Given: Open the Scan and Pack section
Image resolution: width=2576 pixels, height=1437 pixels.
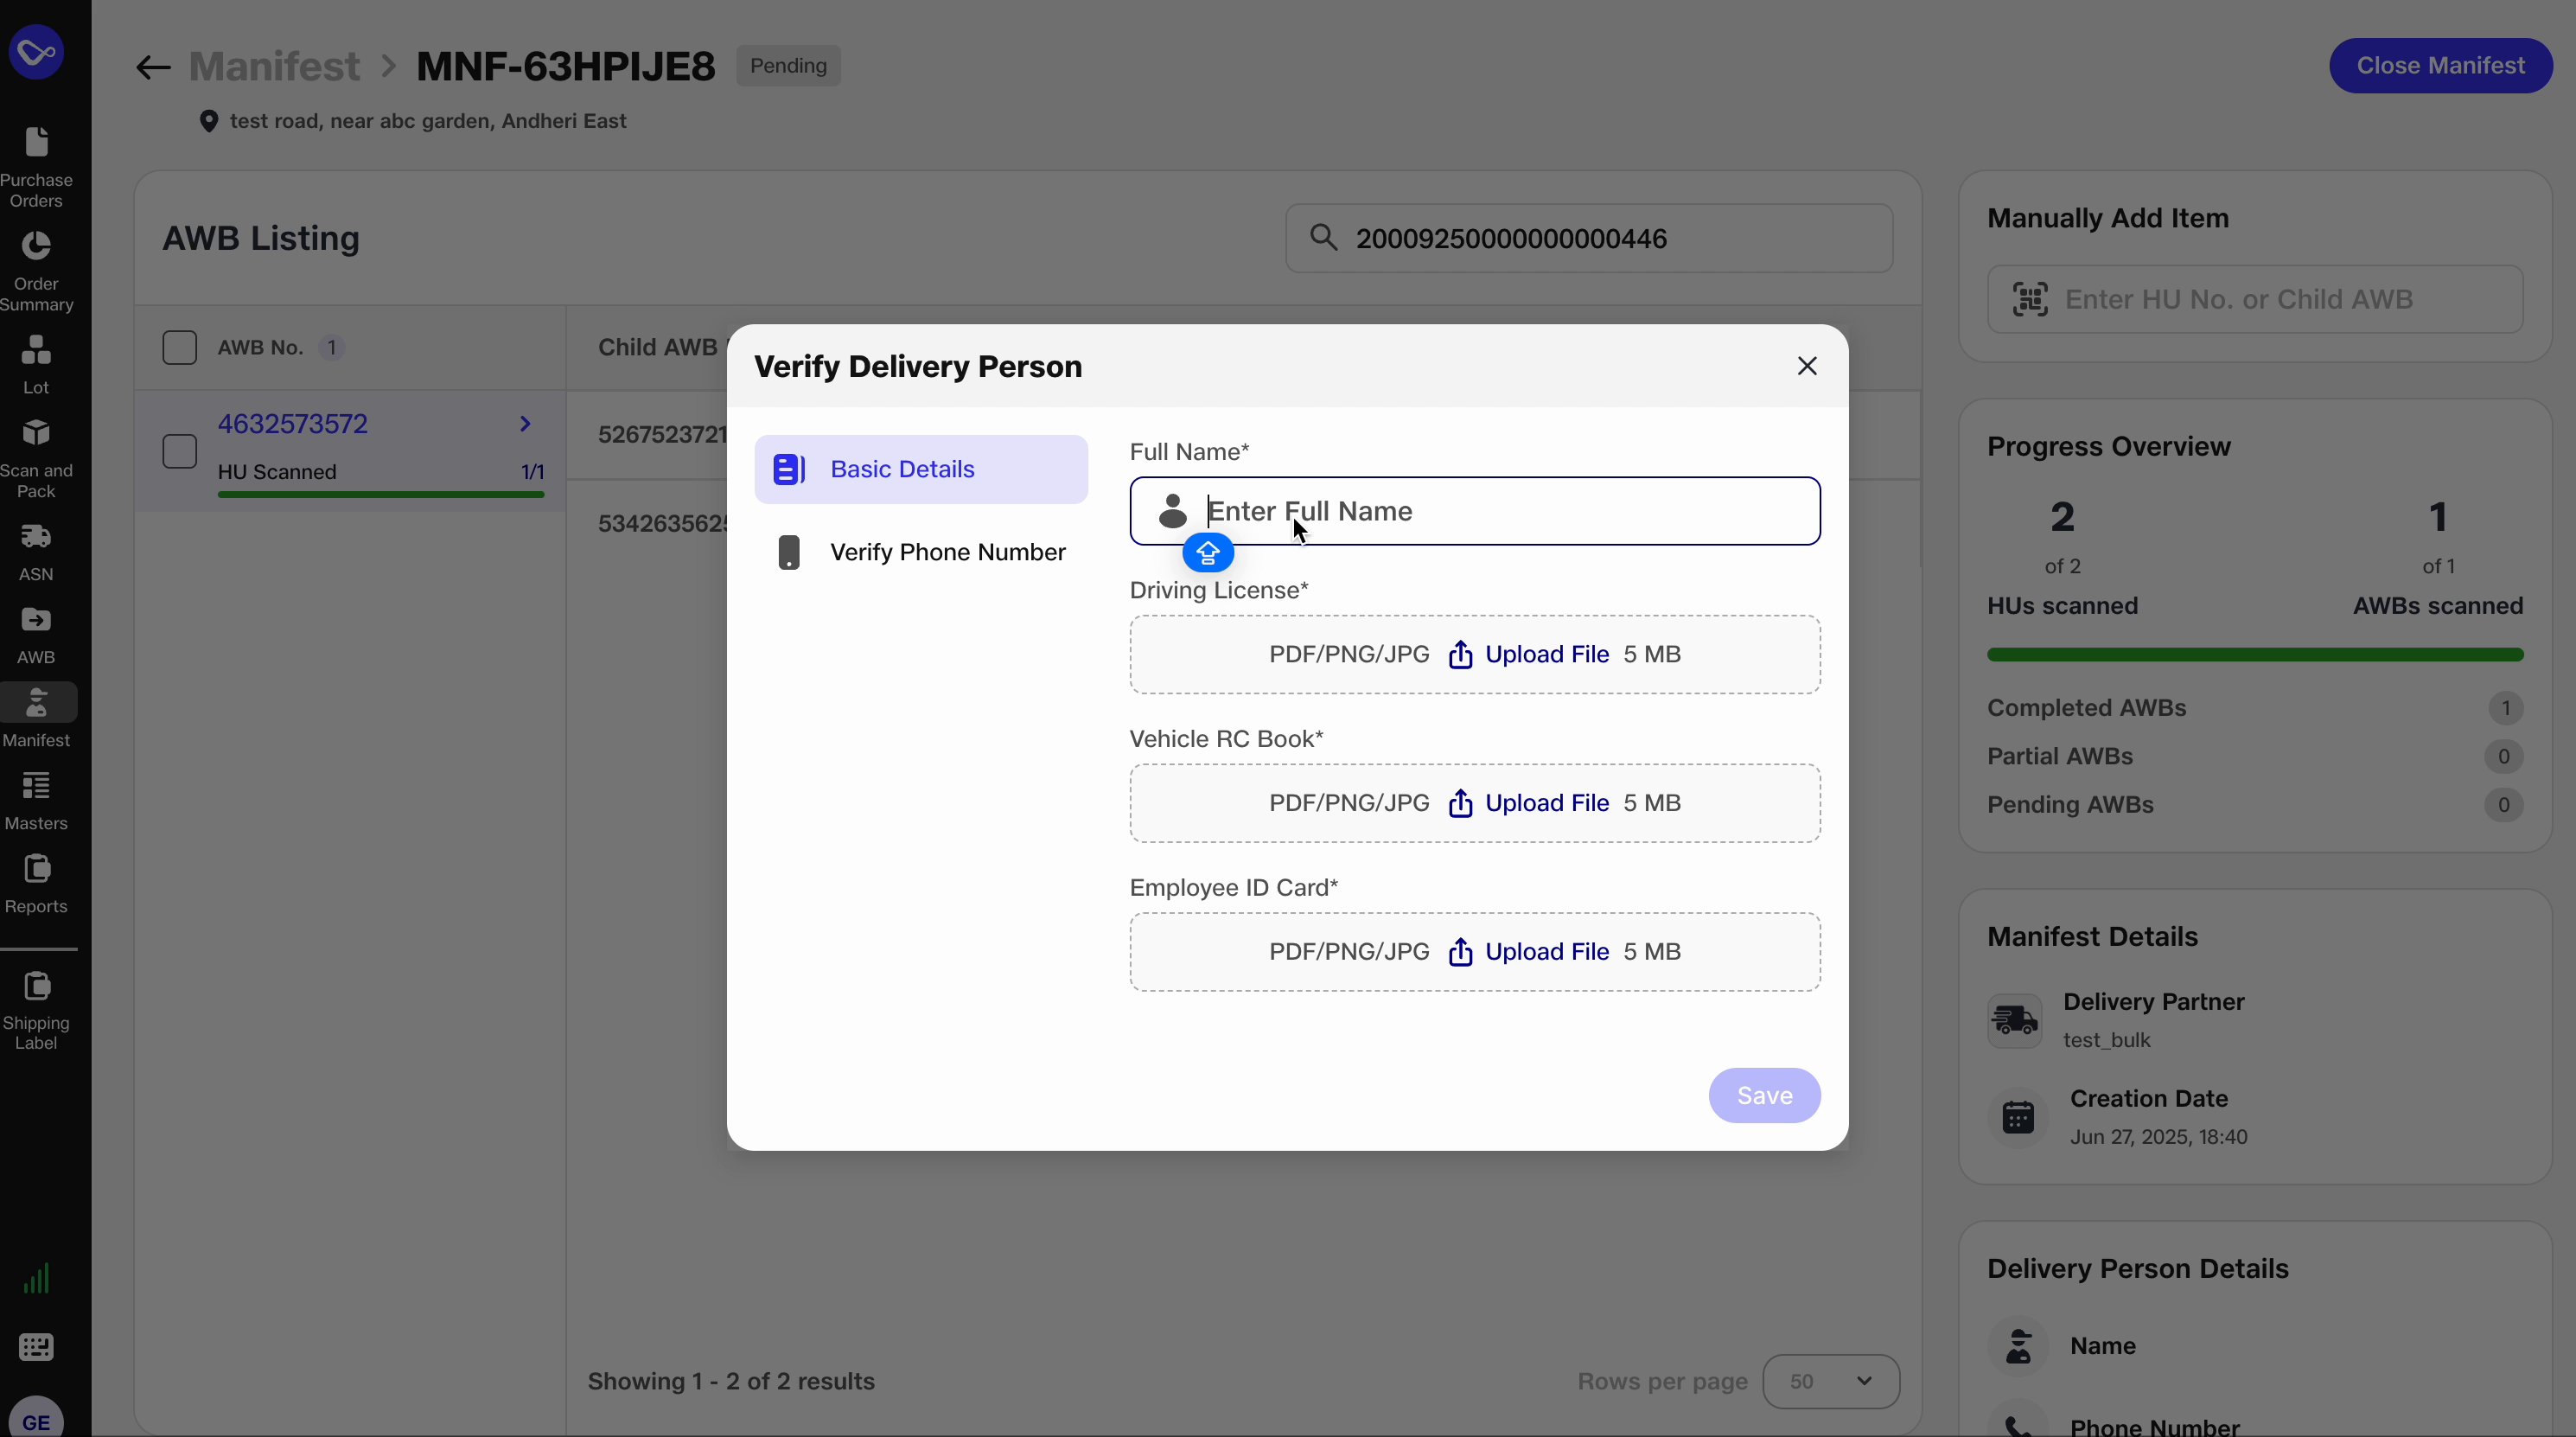Looking at the screenshot, I should click(x=36, y=457).
